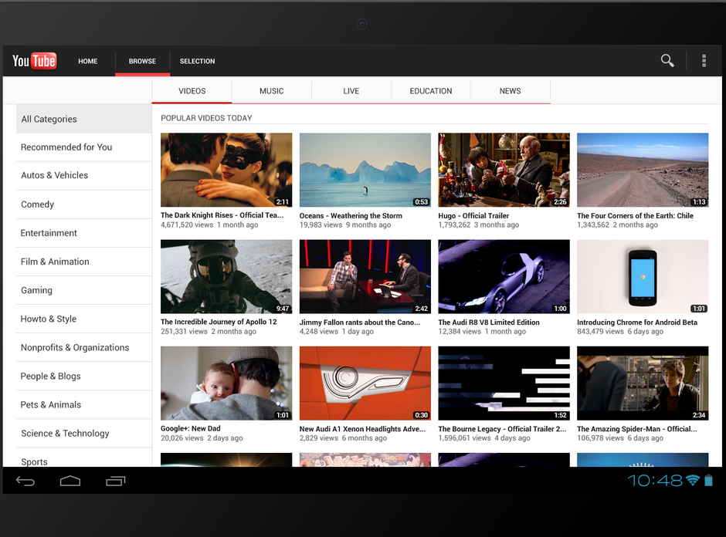Open the Education tab
Viewport: 726px width, 537px height.
tap(431, 91)
